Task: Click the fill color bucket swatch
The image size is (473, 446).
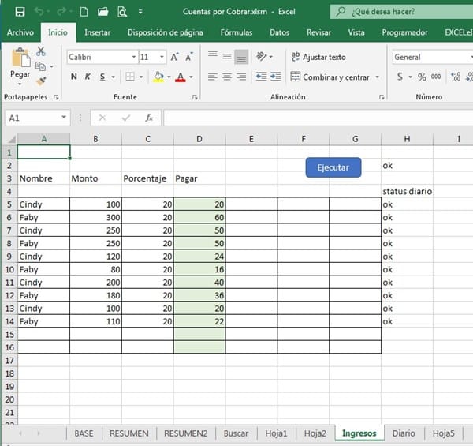Action: [158, 77]
